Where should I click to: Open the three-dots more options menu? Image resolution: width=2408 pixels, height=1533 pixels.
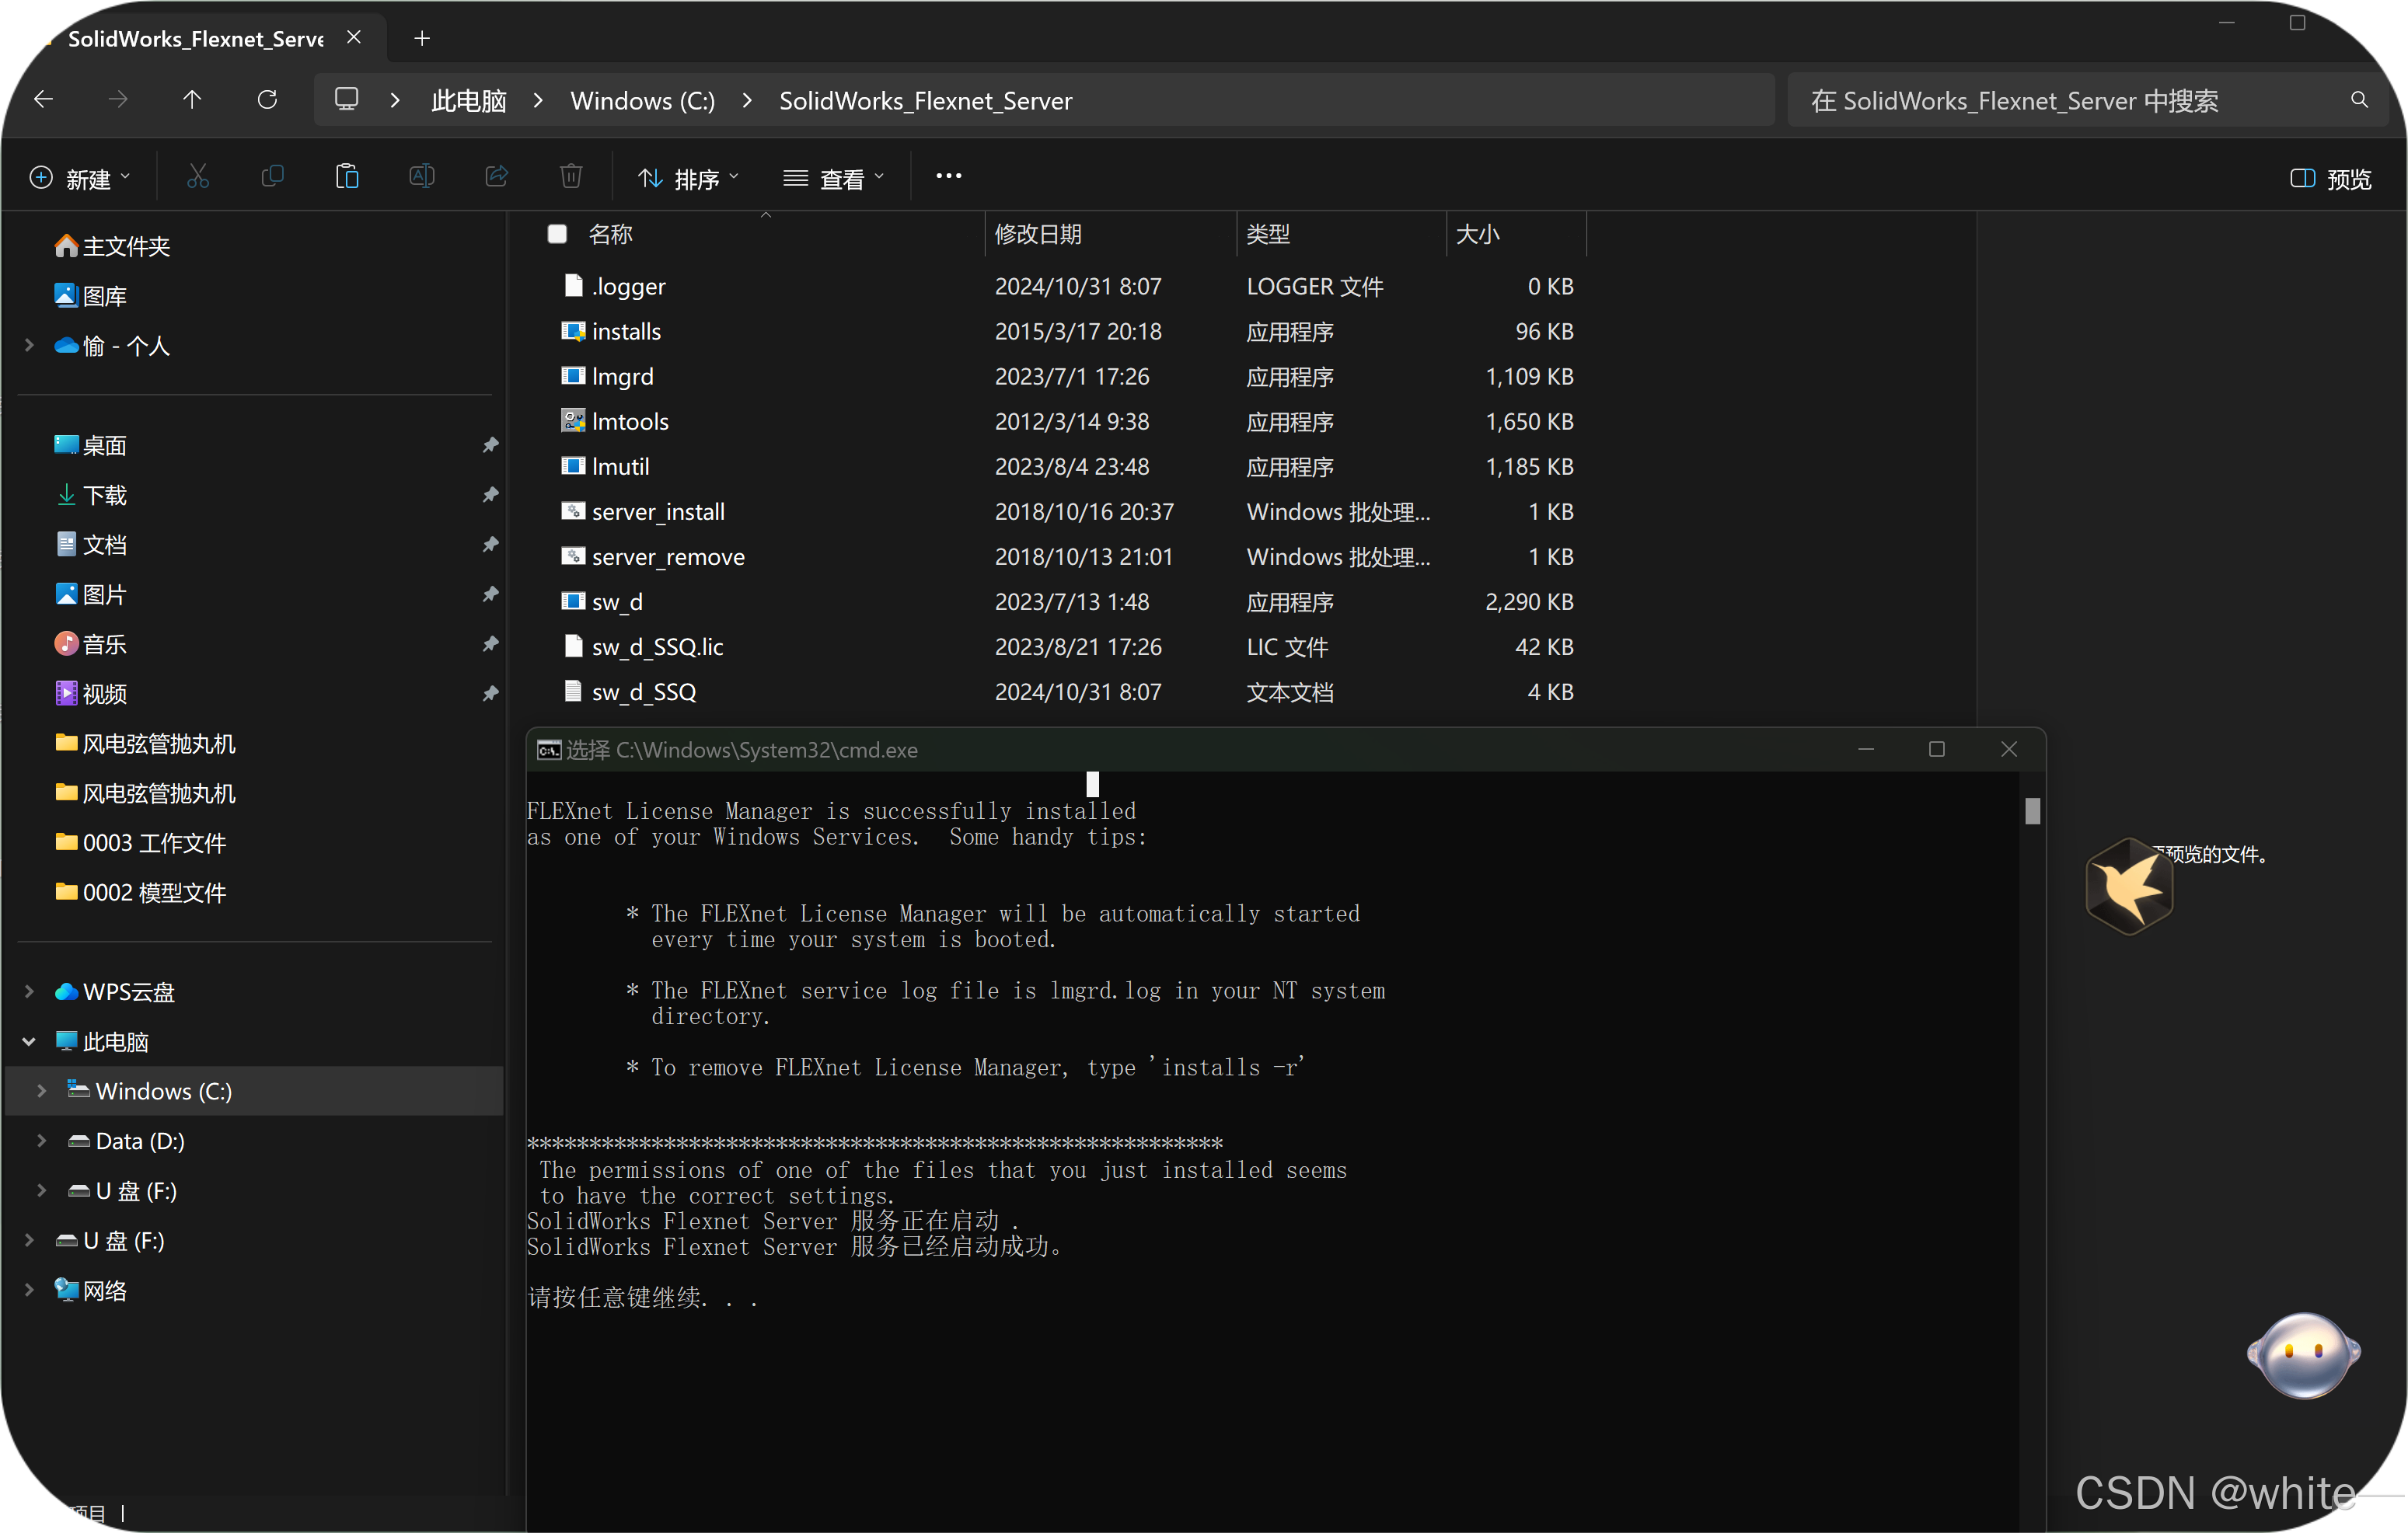pos(948,177)
